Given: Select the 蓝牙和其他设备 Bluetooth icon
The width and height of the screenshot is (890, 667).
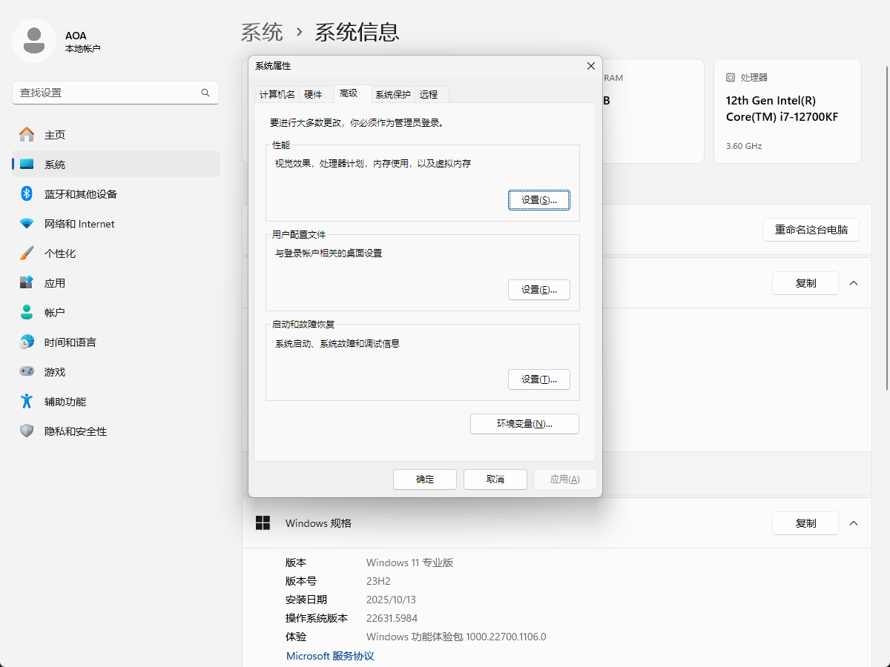Looking at the screenshot, I should [27, 193].
